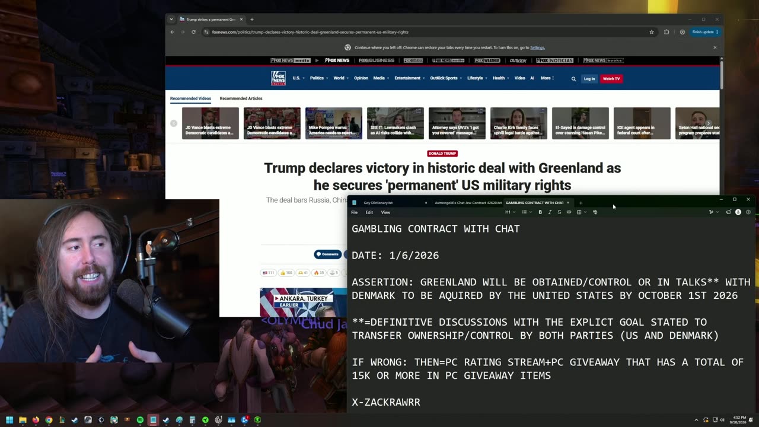Select the Recommended Videos tab

pos(190,98)
